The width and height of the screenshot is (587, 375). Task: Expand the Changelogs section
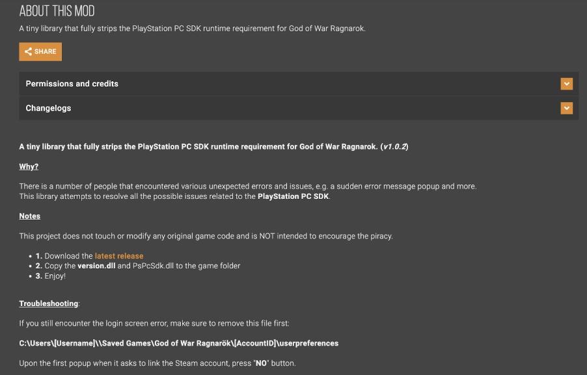(x=299, y=108)
